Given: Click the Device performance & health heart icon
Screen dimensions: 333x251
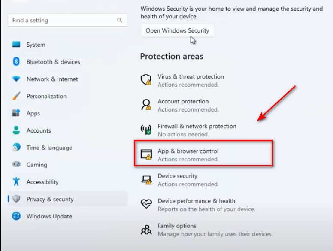Looking at the screenshot, I should point(146,204).
